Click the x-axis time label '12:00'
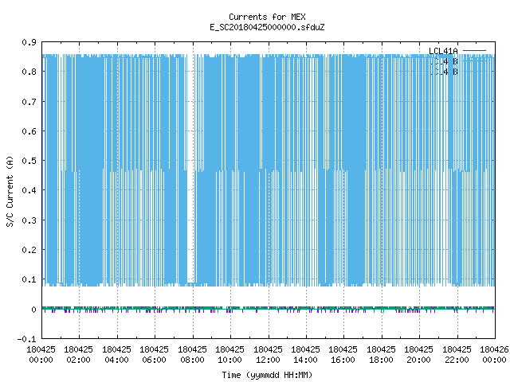Image resolution: width=510 pixels, height=382 pixels. point(268,360)
